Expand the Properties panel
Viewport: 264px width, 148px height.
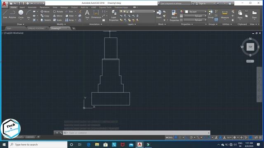click(187, 24)
